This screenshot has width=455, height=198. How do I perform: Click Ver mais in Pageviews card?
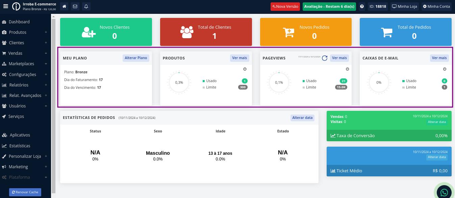(x=339, y=58)
